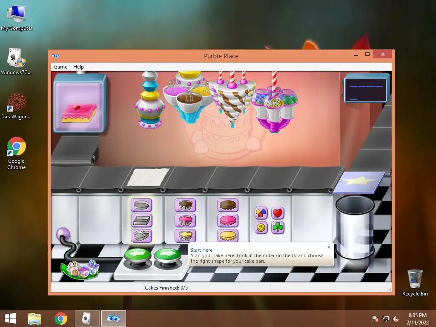Add the red heart decoration
436x327 pixels.
(x=278, y=213)
